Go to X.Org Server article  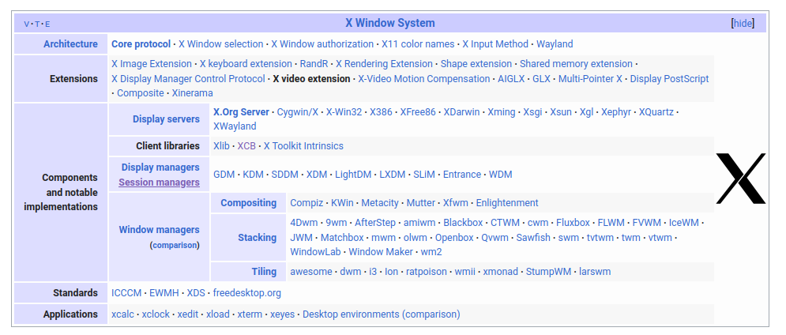(241, 112)
